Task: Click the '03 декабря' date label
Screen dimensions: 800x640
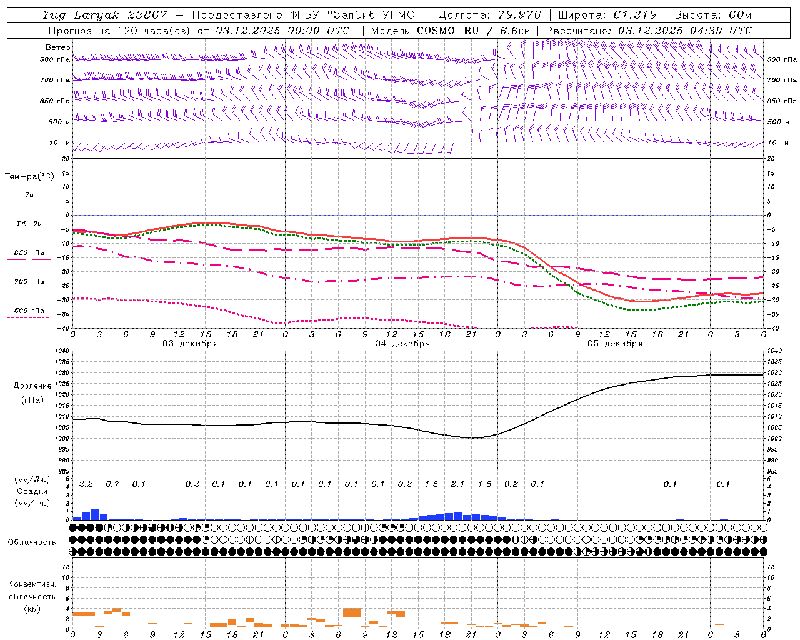Action: click(x=190, y=344)
